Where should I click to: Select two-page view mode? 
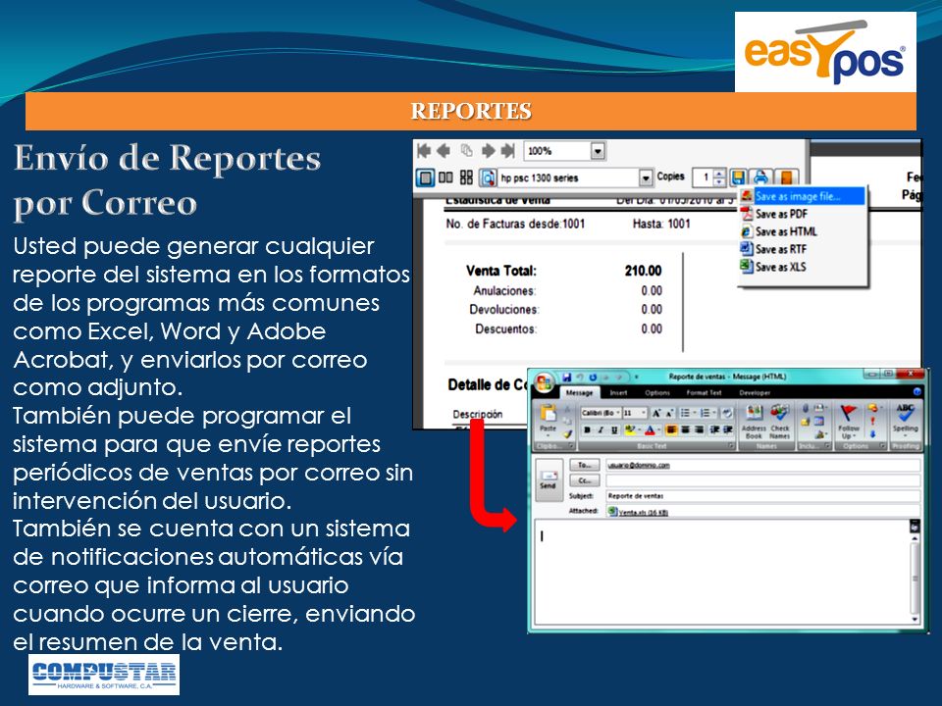pos(445,177)
